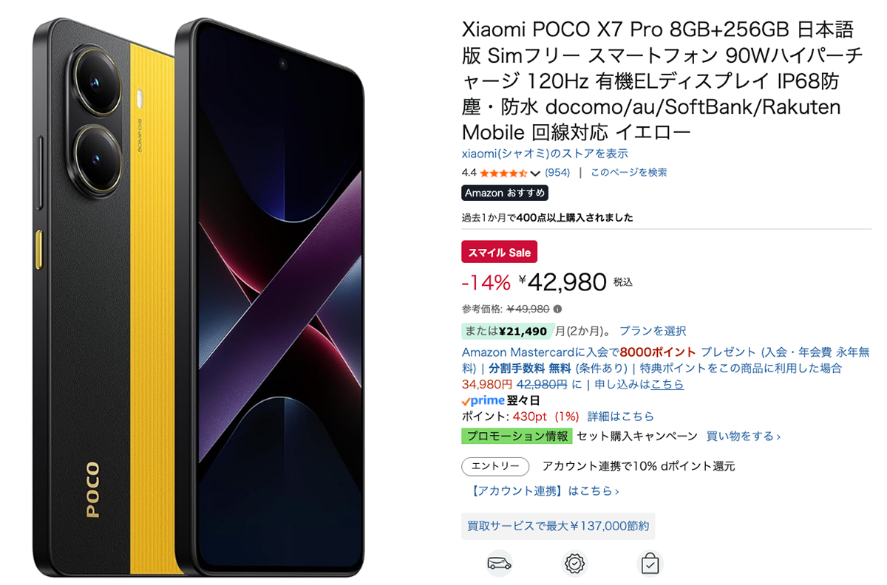This screenshot has height=585, width=887.
Task: Click the POCO X7 Pro product image
Action: pyautogui.click(x=200, y=295)
